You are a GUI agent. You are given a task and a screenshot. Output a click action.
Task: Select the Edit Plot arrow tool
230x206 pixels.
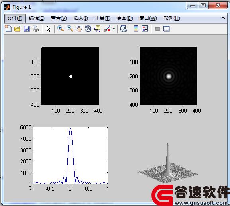coord(49,29)
